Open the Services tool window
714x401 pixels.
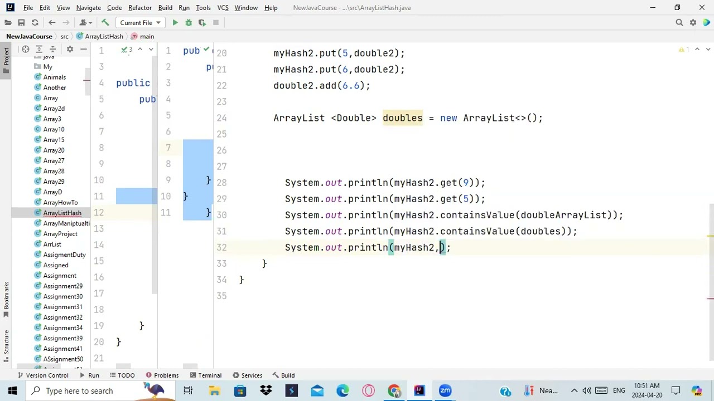point(247,375)
